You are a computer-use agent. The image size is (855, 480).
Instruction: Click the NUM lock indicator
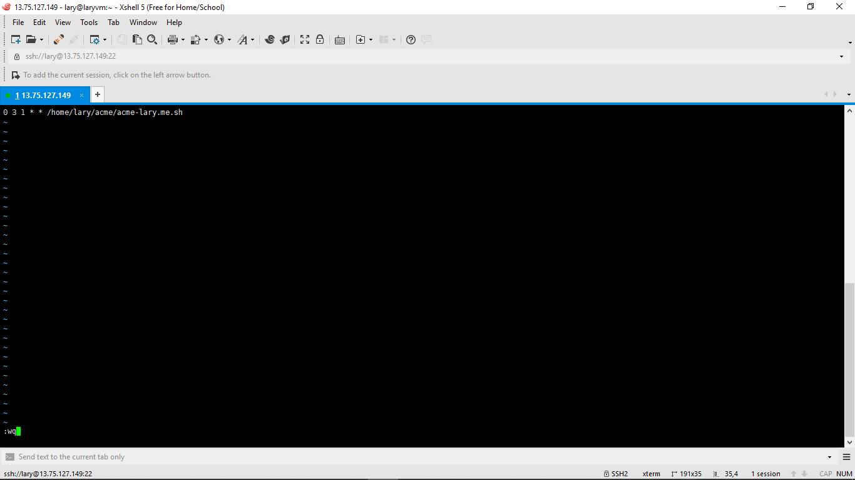coord(844,474)
